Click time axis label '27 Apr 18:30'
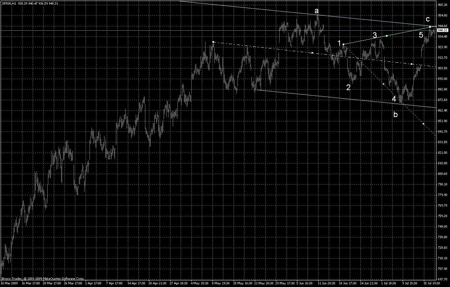The image size is (450, 287). (x=179, y=283)
